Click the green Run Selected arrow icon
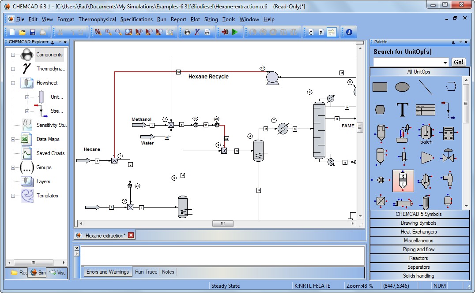 [x=235, y=32]
